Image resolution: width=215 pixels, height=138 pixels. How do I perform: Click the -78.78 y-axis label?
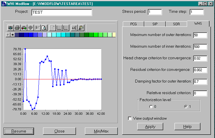(16, 109)
